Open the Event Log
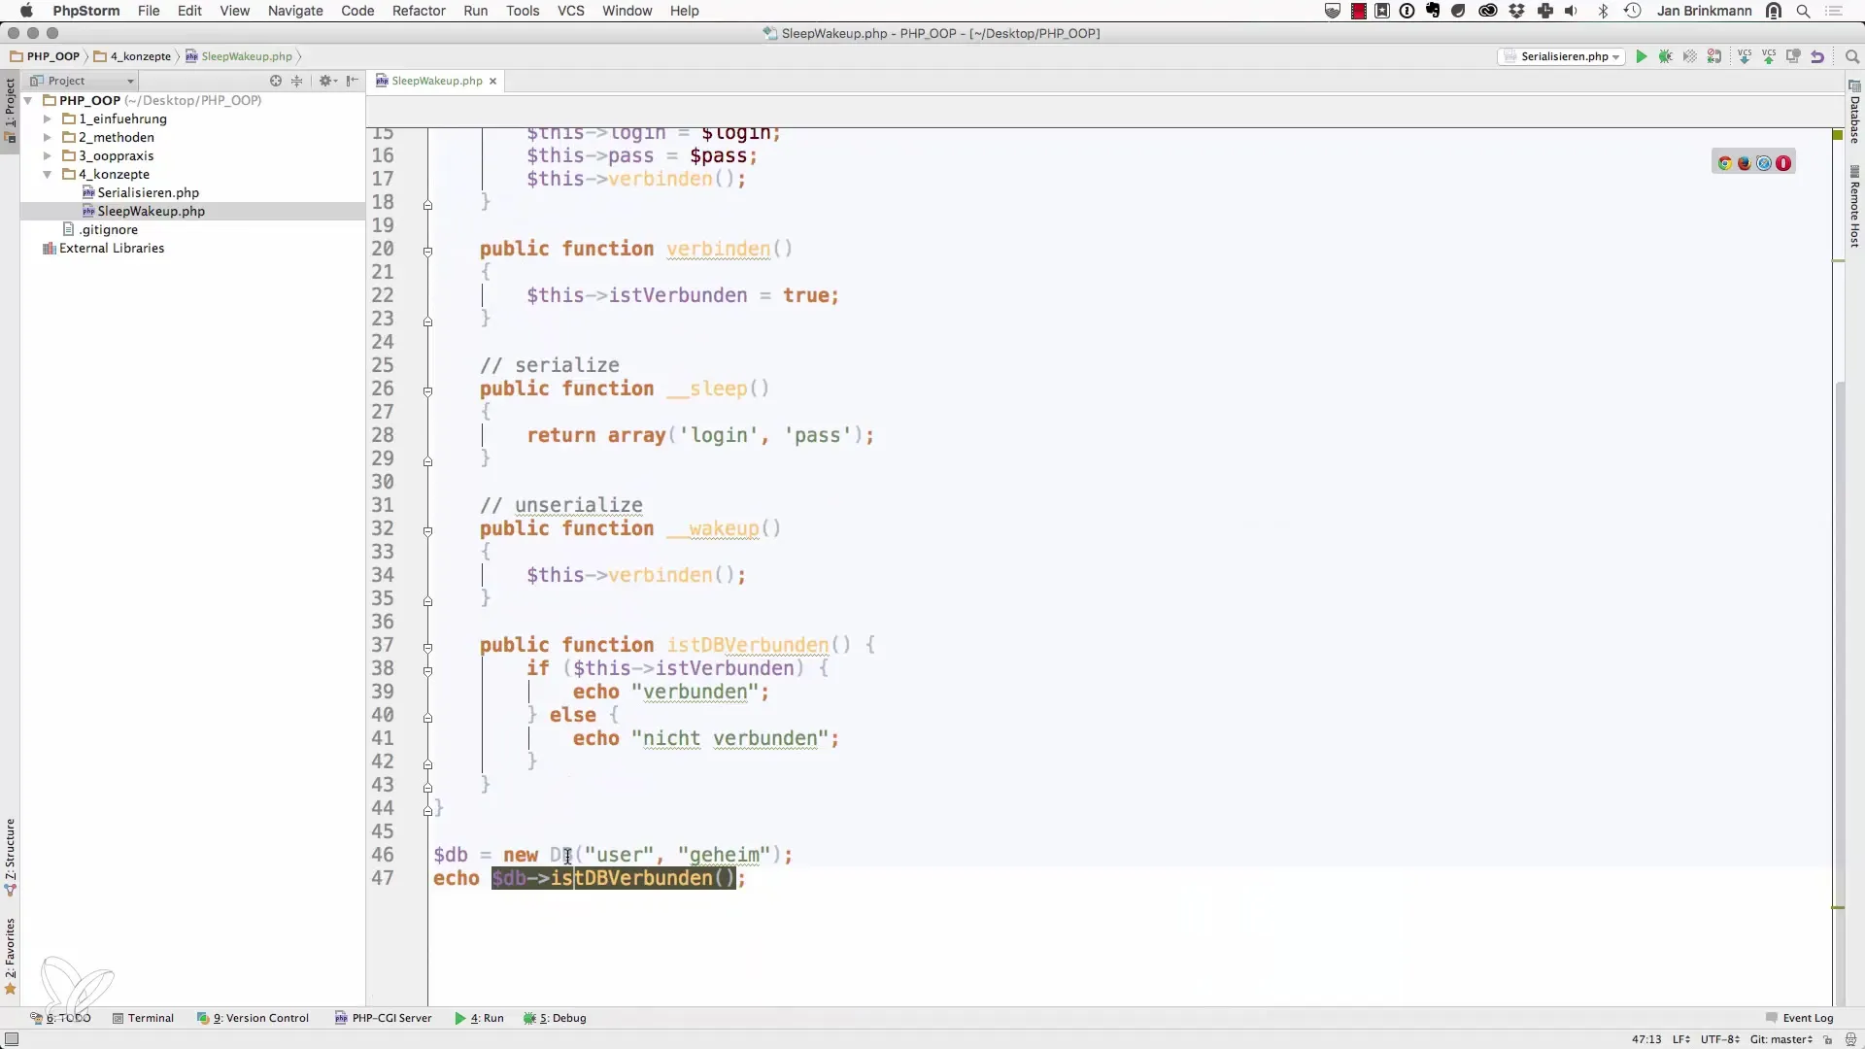 click(x=1799, y=1018)
